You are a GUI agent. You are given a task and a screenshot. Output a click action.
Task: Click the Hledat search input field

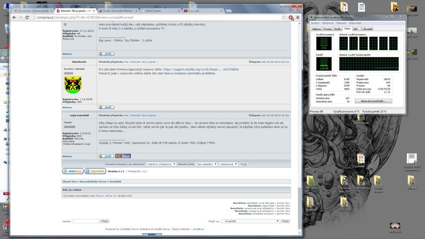pyautogui.click(x=85, y=221)
